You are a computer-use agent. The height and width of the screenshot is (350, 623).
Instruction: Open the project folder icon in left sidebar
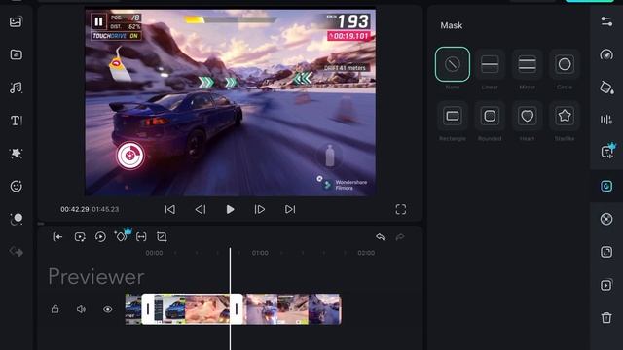pos(16,54)
